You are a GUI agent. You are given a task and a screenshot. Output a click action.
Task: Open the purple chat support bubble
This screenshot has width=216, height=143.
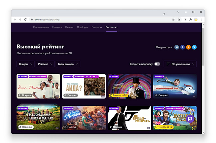(x=190, y=118)
